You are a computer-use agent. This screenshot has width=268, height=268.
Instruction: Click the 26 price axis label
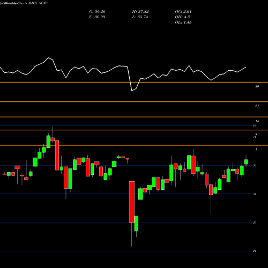tap(255, 222)
